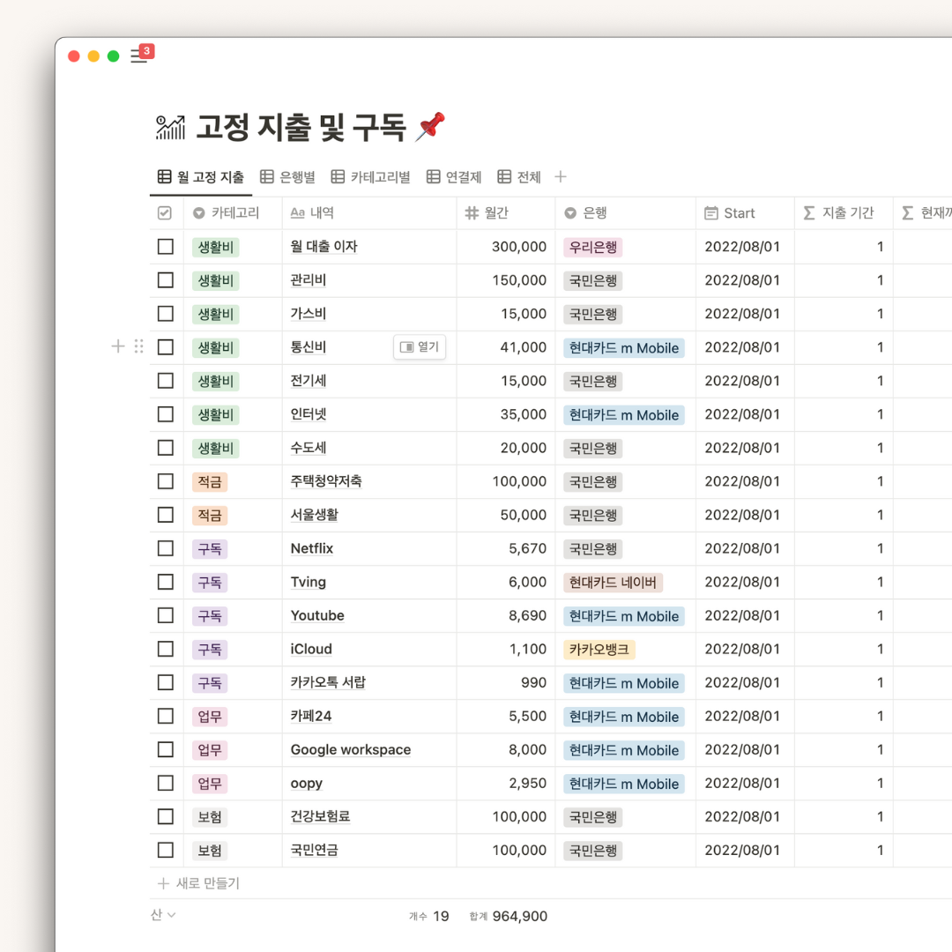Open the Google workspace entry

pos(350,750)
